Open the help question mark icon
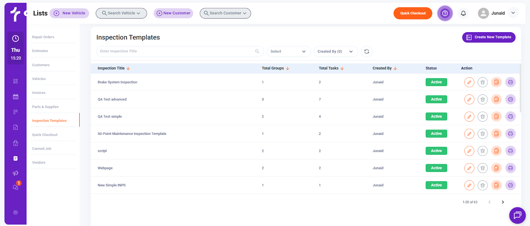The height and width of the screenshot is (226, 530). tap(445, 13)
